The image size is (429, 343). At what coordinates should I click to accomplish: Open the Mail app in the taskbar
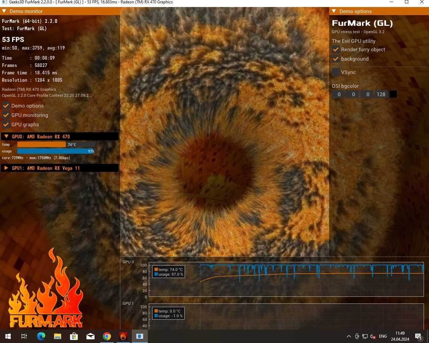point(90,336)
